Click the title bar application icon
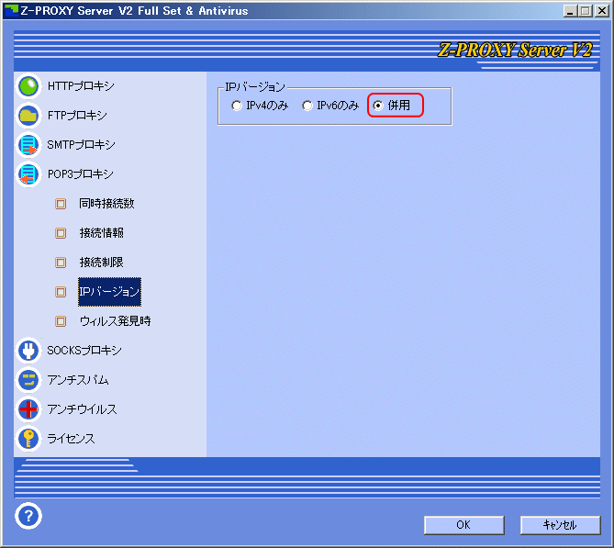The height and width of the screenshot is (548, 614). click(x=11, y=11)
